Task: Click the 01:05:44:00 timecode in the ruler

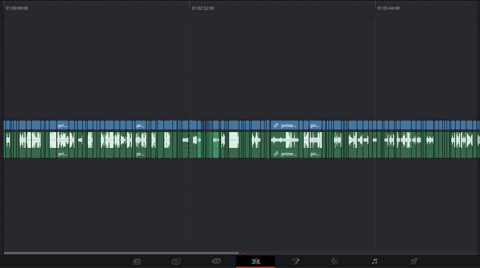Action: [388, 8]
